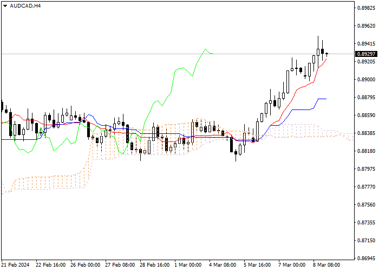Click the highest candlestick near 0.89415
This screenshot has width=379, height=271.
(x=318, y=52)
